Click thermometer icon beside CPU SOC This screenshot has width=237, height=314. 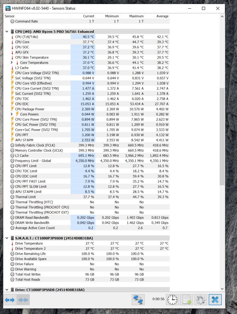click(12, 47)
